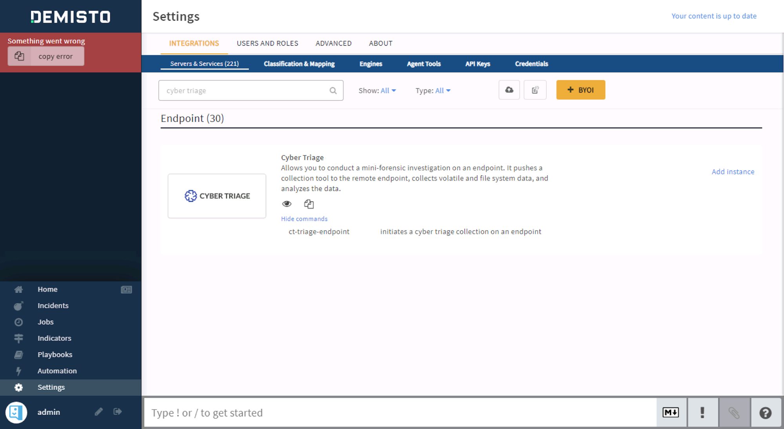Select Servers & Services (221) subtab
Viewport: 784px width, 429px height.
point(204,64)
